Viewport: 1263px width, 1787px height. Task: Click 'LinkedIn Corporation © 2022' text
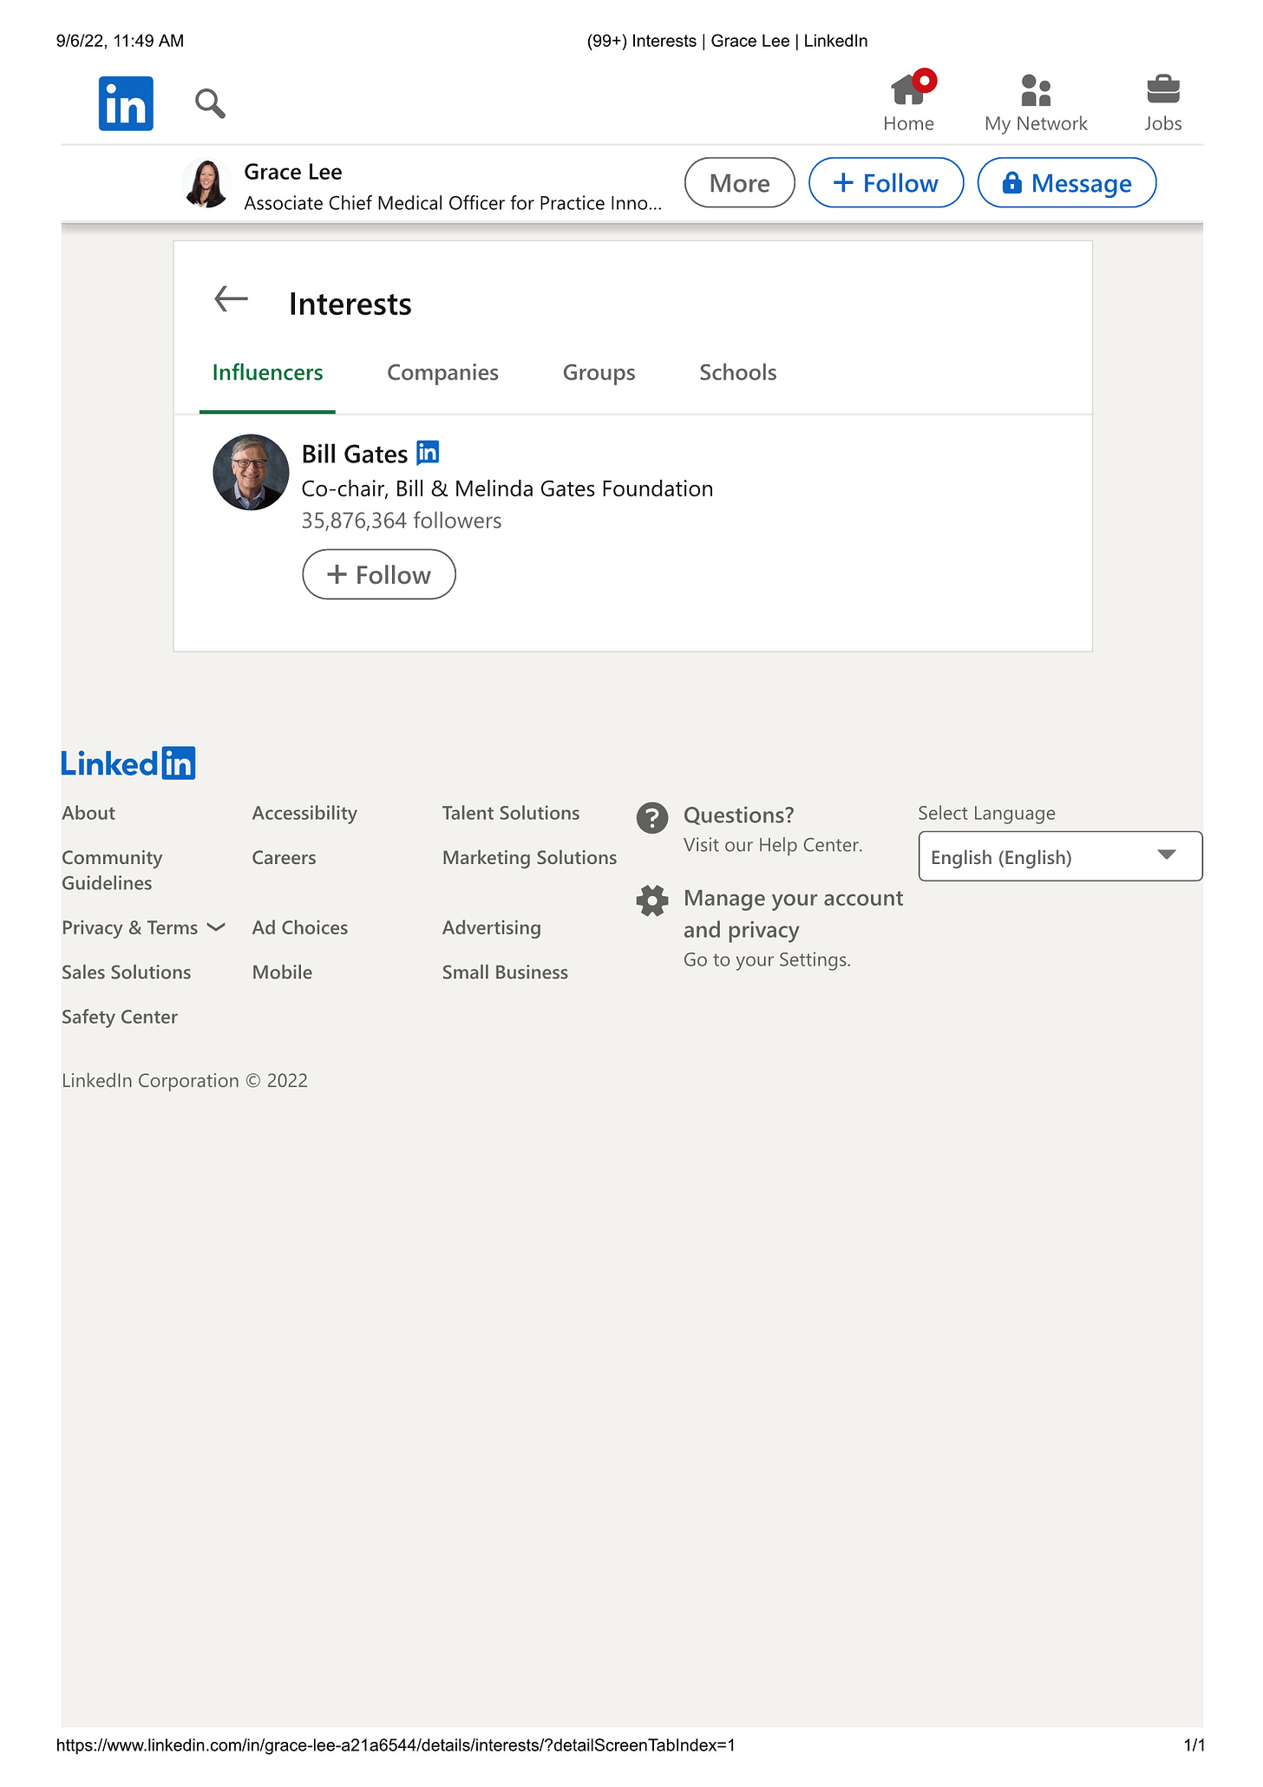(x=185, y=1080)
